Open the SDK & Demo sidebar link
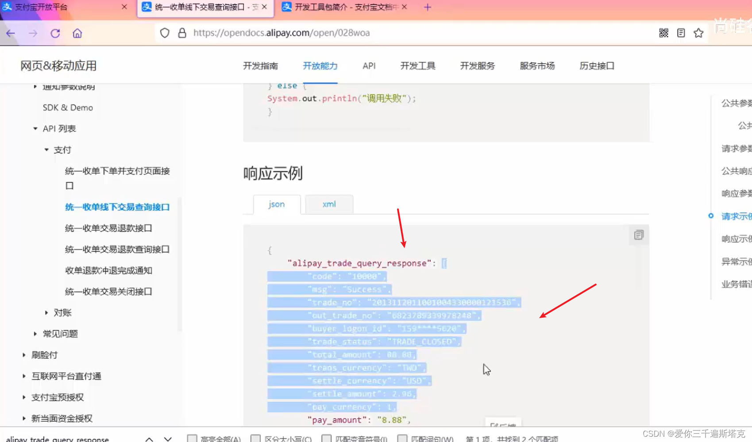Image resolution: width=752 pixels, height=442 pixels. [68, 108]
